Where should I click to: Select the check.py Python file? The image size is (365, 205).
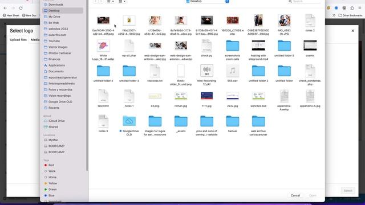click(x=206, y=46)
